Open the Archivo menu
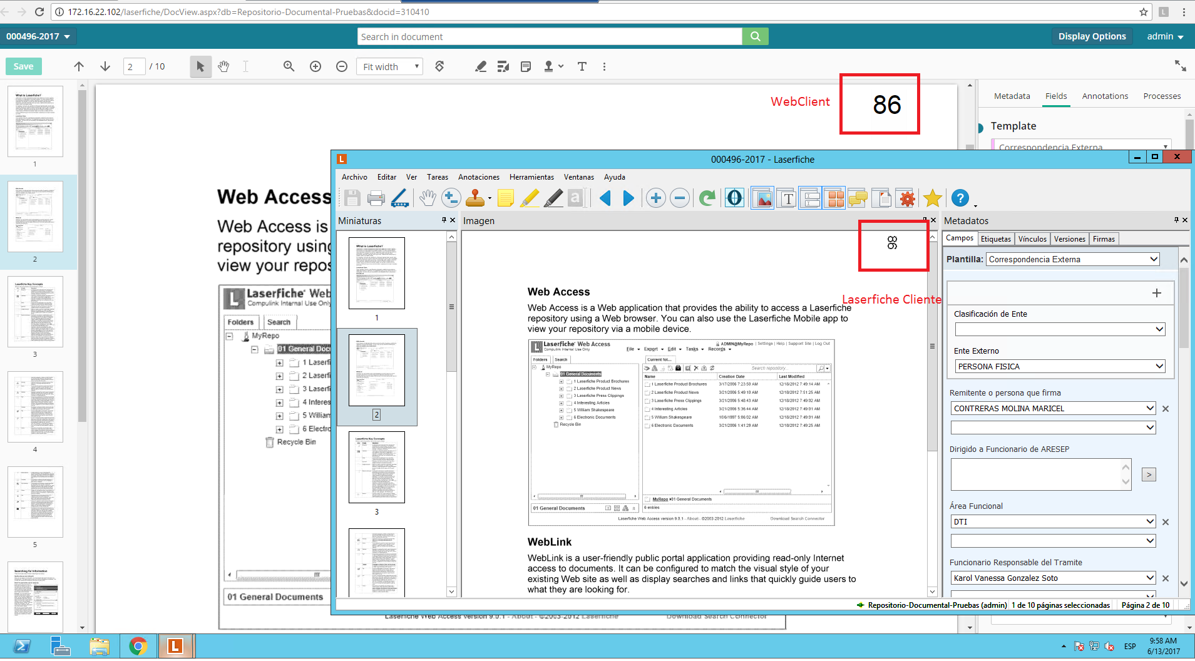1195x661 pixels. [354, 177]
